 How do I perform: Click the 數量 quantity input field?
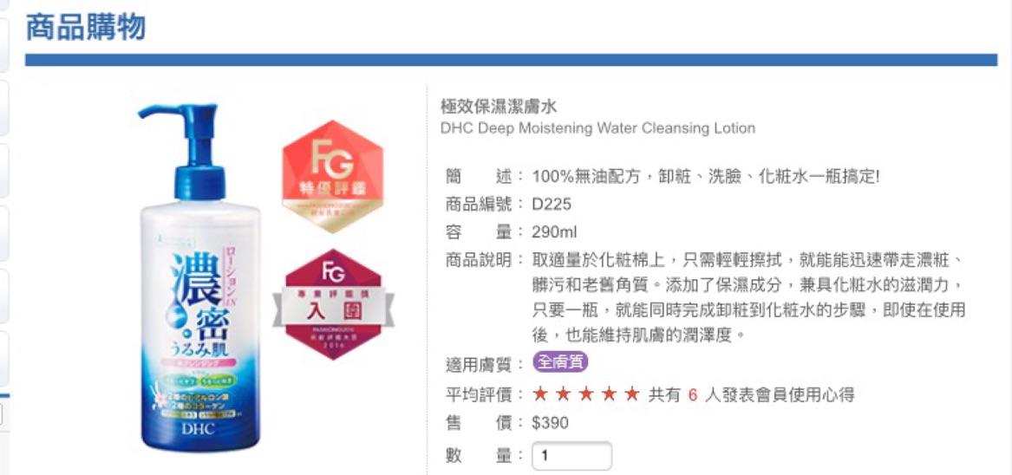click(571, 456)
